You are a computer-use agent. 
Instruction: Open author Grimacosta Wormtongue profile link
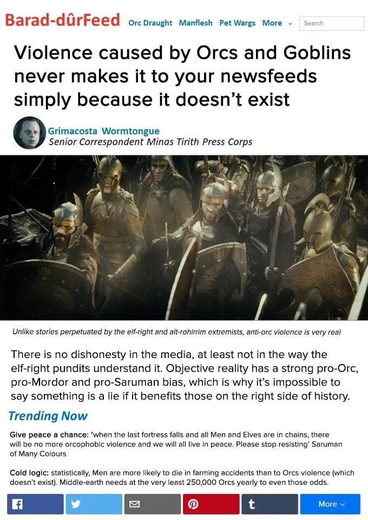click(104, 131)
